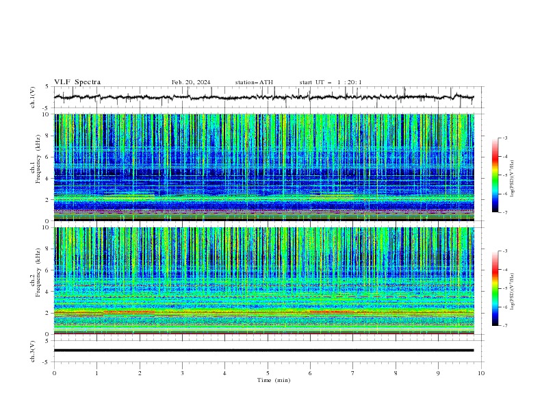Click the '-7' value on upper colorbar
This screenshot has width=542, height=419.
pos(504,212)
